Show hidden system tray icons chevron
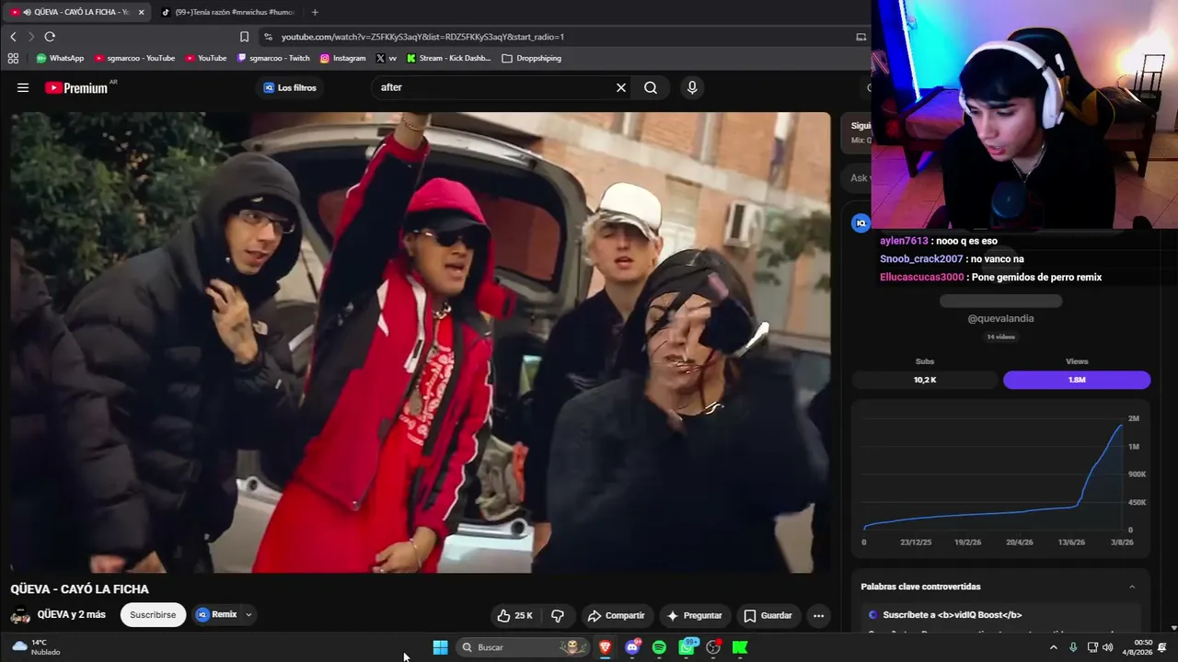 [1054, 647]
